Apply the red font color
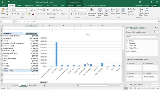Viewport: 160px width, 90px height. [x=33, y=14]
